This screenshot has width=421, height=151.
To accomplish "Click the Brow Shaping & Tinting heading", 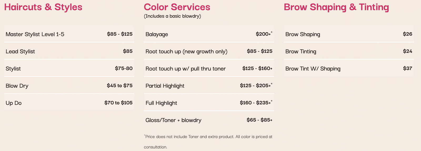I will [336, 7].
